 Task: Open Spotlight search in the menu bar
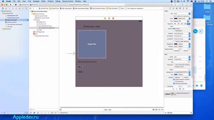[207, 1]
